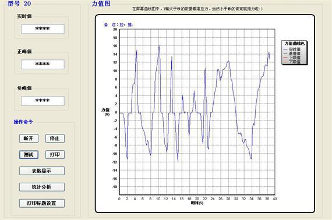Click the 下限值 legend entry

pos(292,62)
